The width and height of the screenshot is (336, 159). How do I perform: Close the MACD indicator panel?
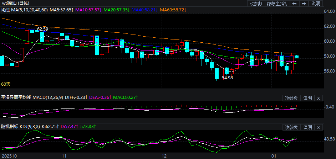[x=319, y=98]
